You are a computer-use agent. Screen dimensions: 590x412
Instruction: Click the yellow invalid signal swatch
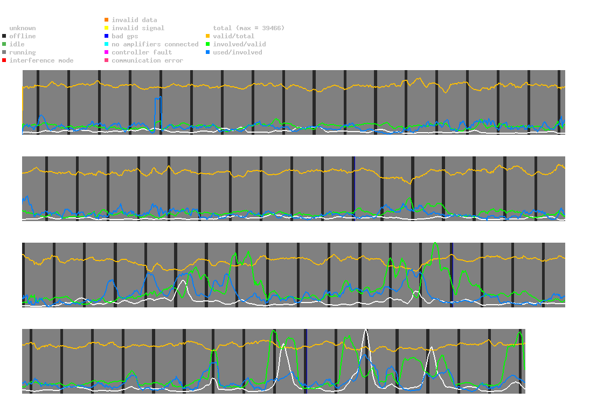point(107,28)
